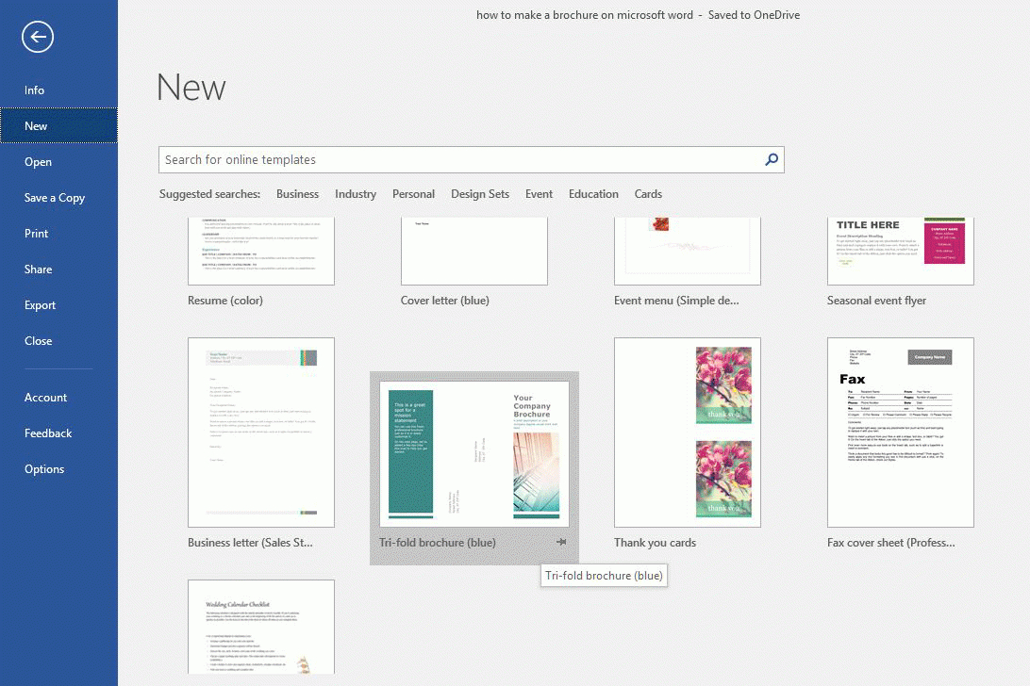Send Feedback from the sidebar

click(48, 433)
